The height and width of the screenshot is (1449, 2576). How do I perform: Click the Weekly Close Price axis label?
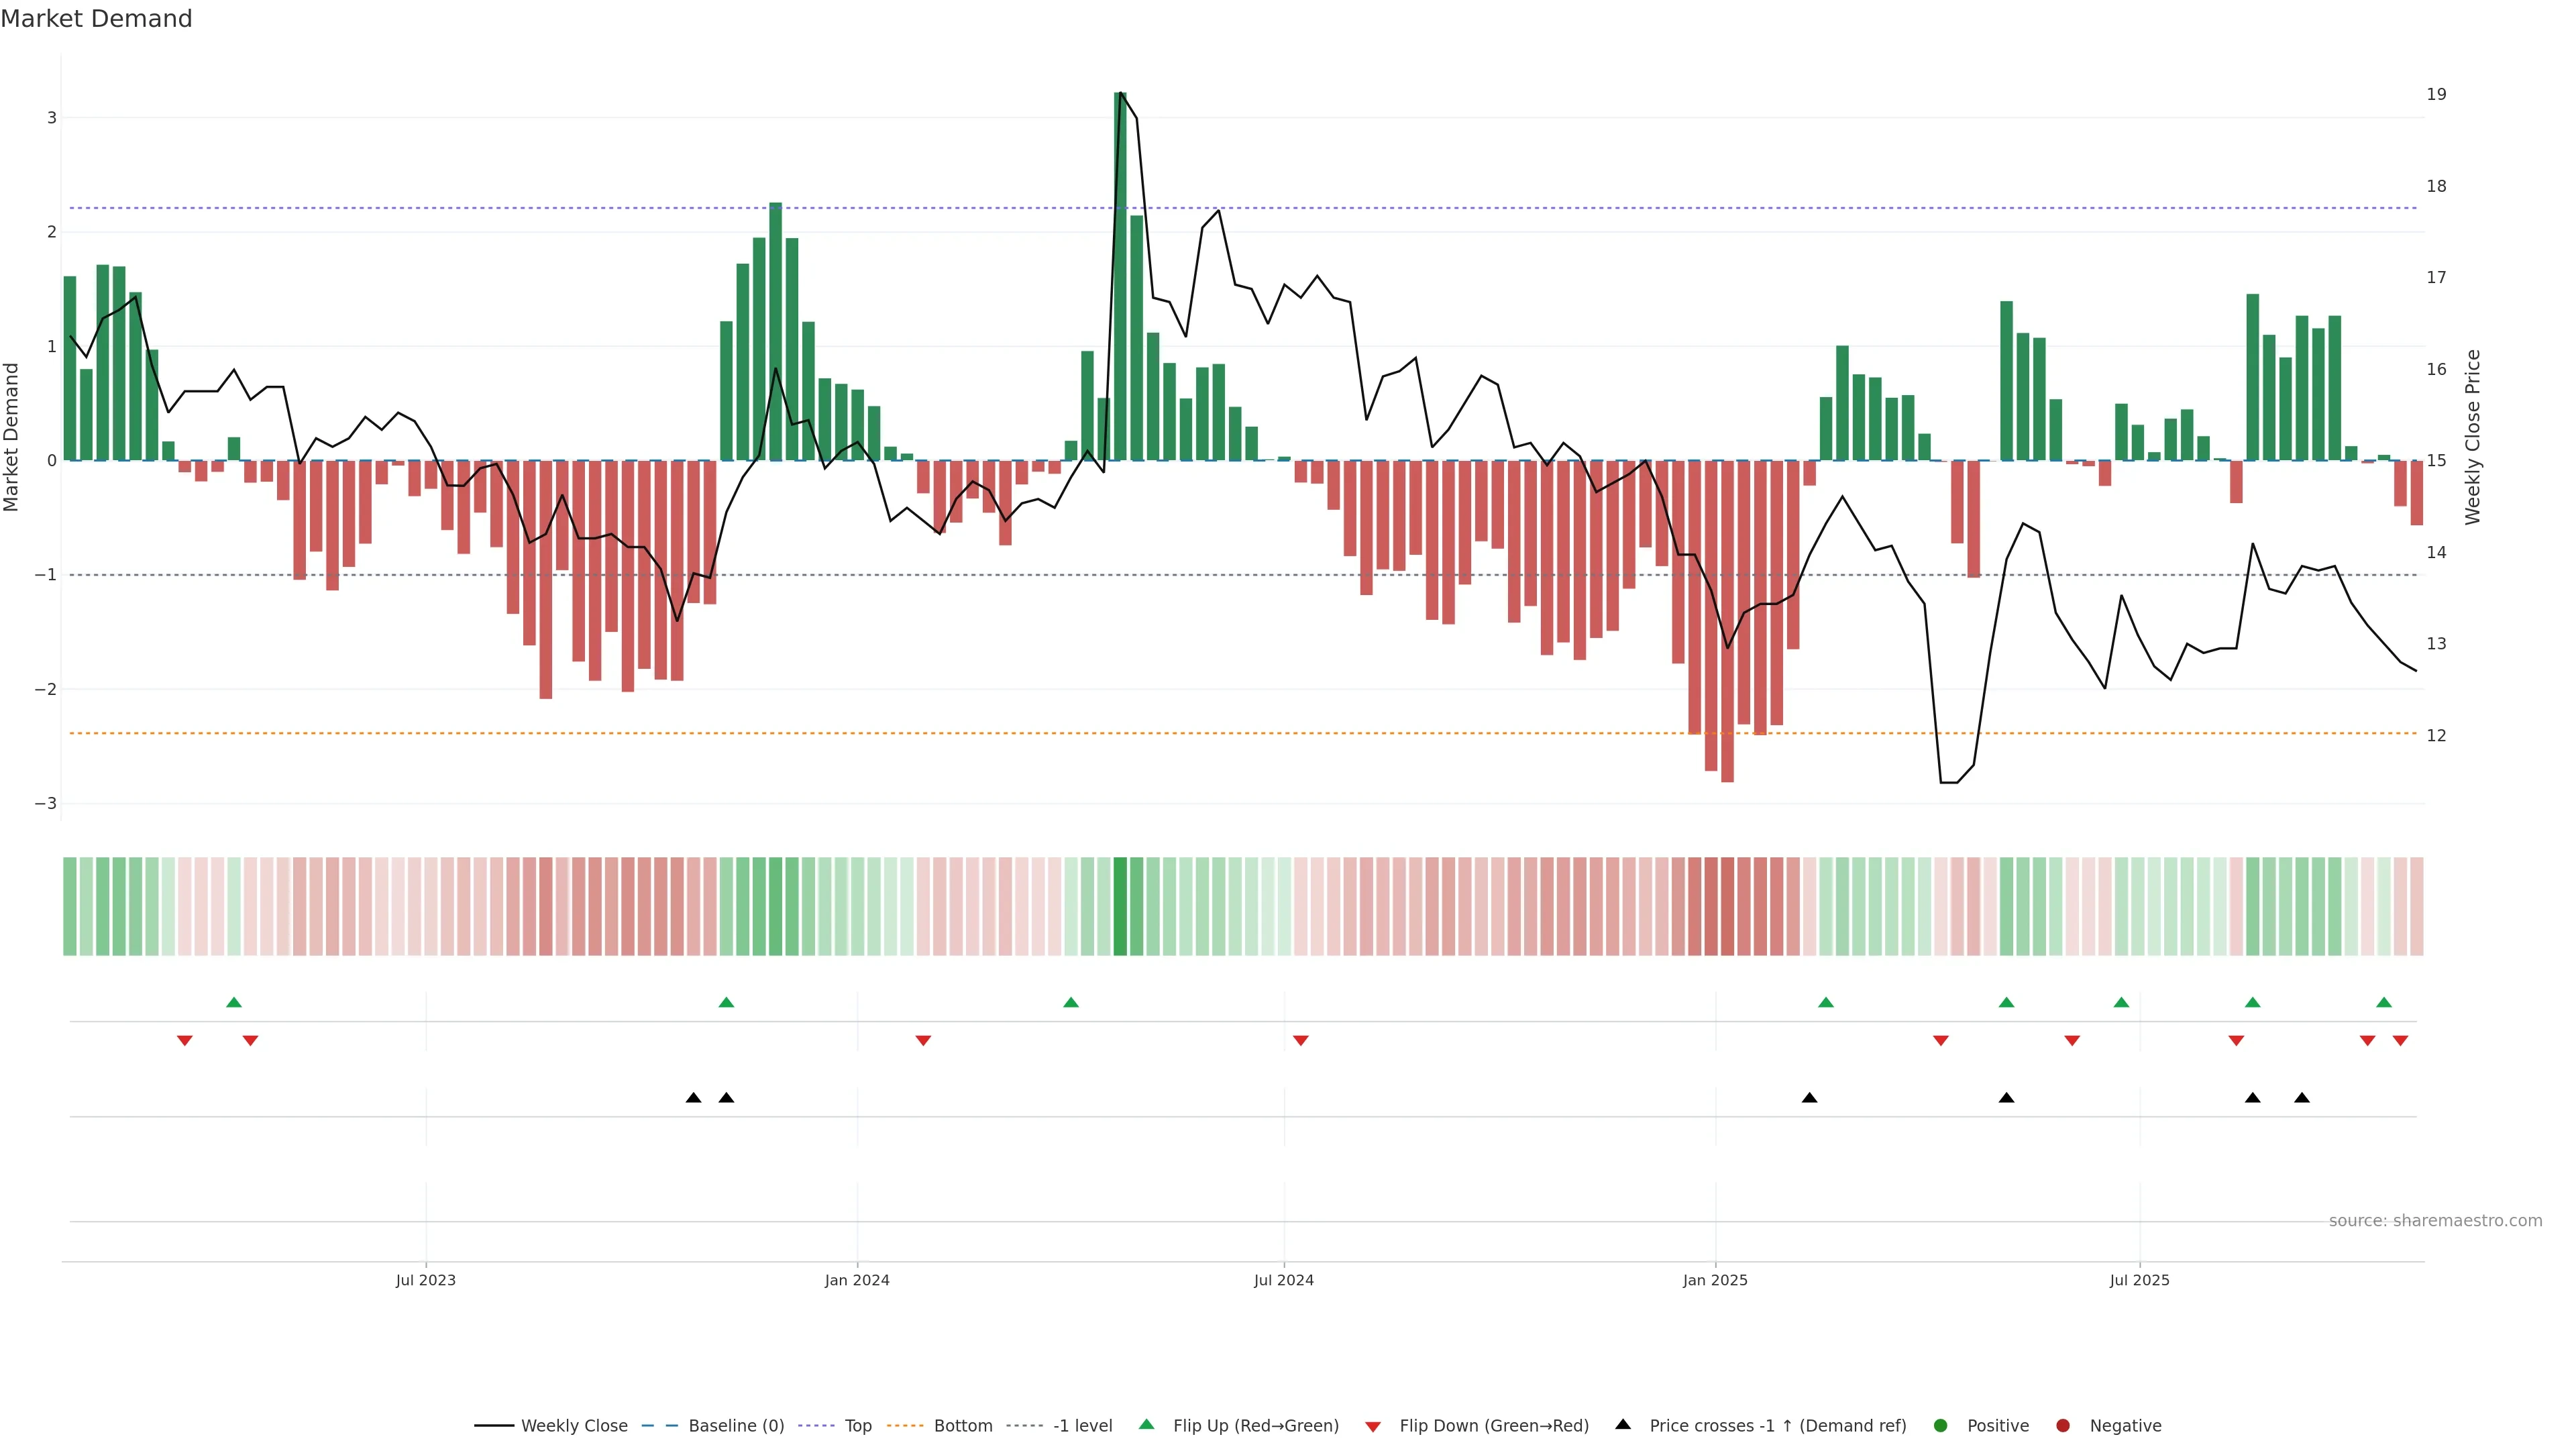pos(2473,437)
